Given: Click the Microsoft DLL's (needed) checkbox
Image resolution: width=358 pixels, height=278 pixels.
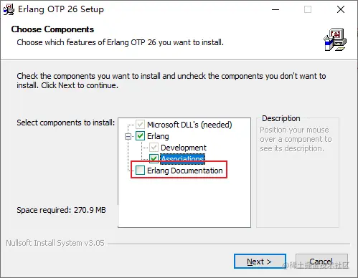Looking at the screenshot, I should click(140, 125).
